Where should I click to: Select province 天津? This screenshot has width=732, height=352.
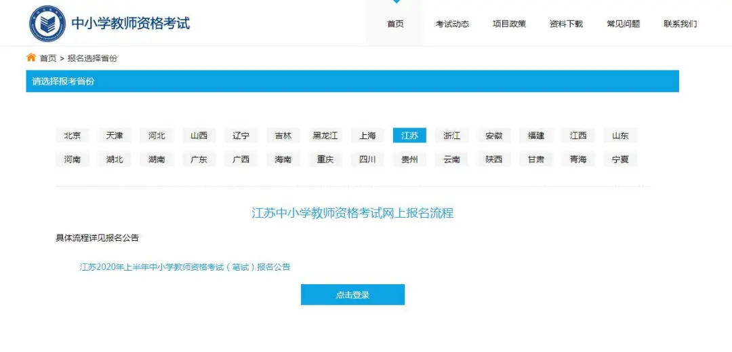pos(115,136)
